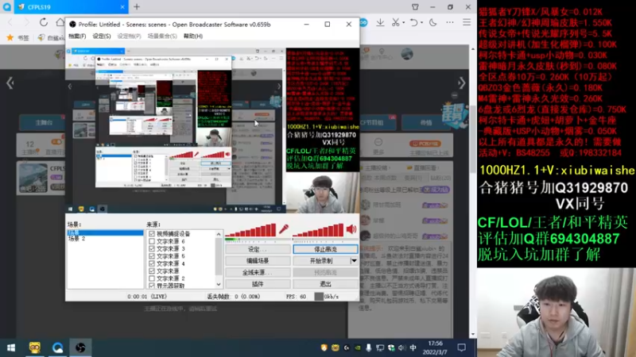Open the QQ browser from taskbar

pyautogui.click(x=57, y=347)
